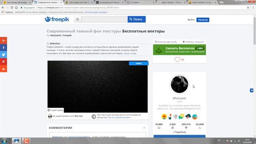
Task: Click the Регистр register button
Action: [203, 20]
